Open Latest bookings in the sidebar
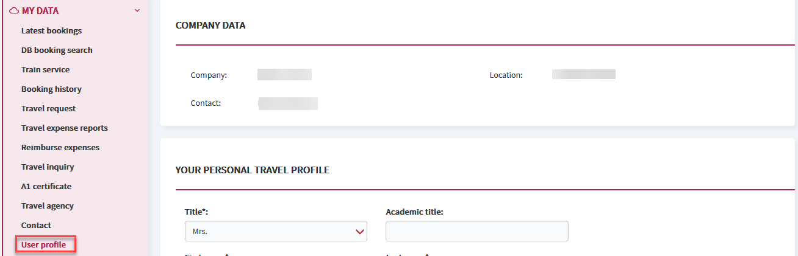Image resolution: width=798 pixels, height=256 pixels. [x=51, y=30]
